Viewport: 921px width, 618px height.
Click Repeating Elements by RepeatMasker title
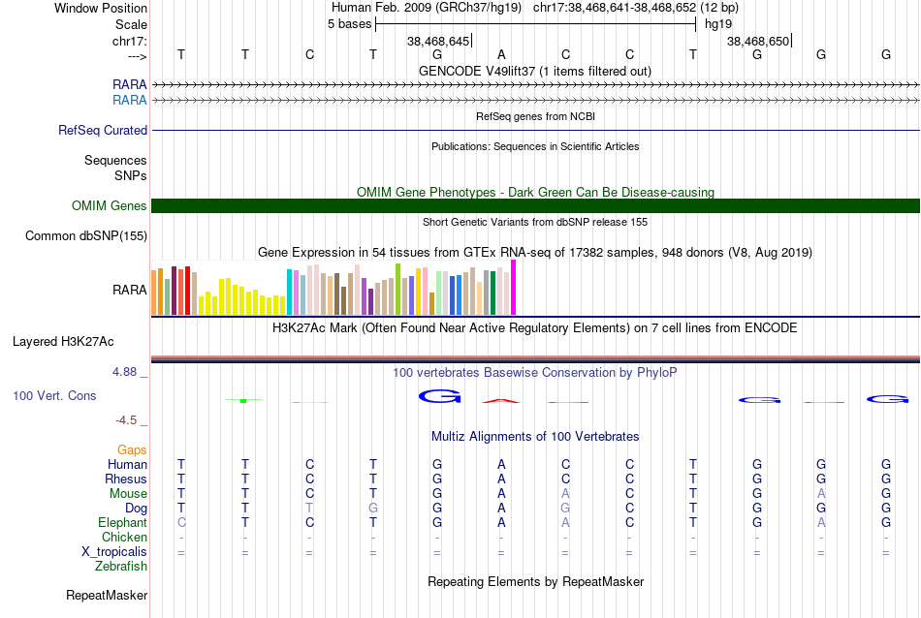pyautogui.click(x=536, y=581)
